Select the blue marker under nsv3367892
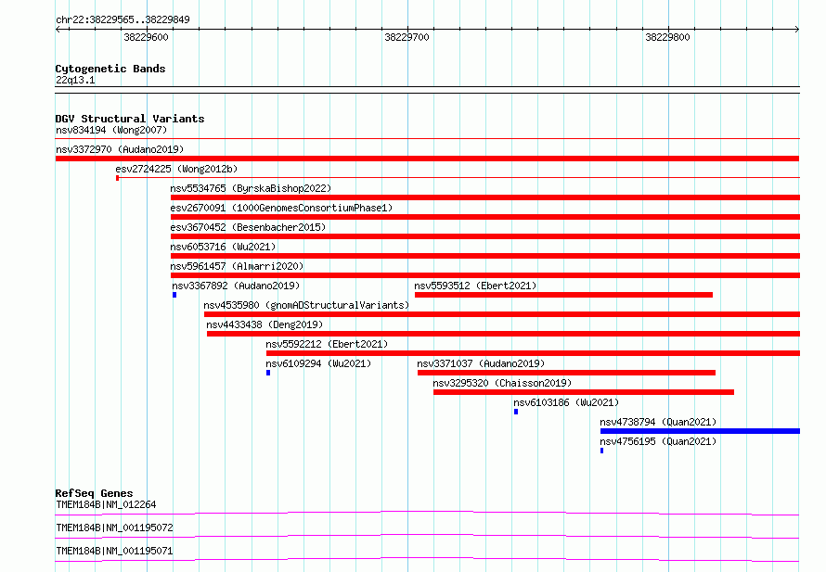 pos(174,295)
